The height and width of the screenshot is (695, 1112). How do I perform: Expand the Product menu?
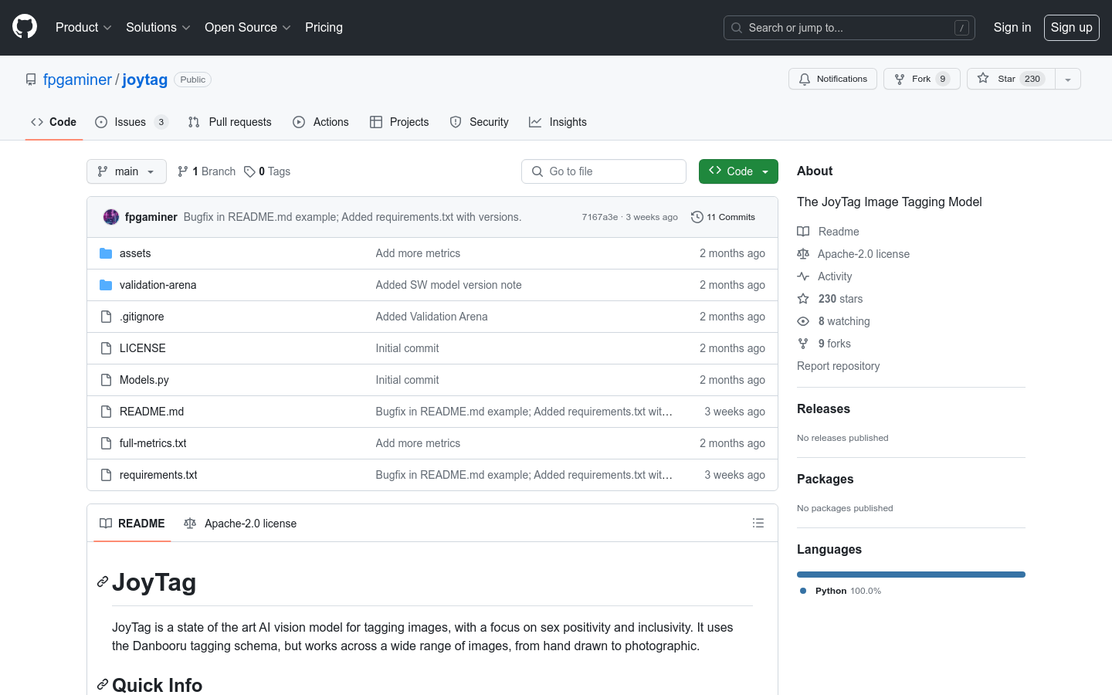(x=83, y=28)
